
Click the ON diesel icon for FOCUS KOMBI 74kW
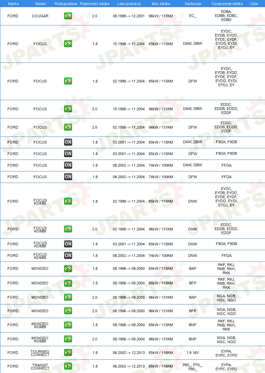pos(68,256)
